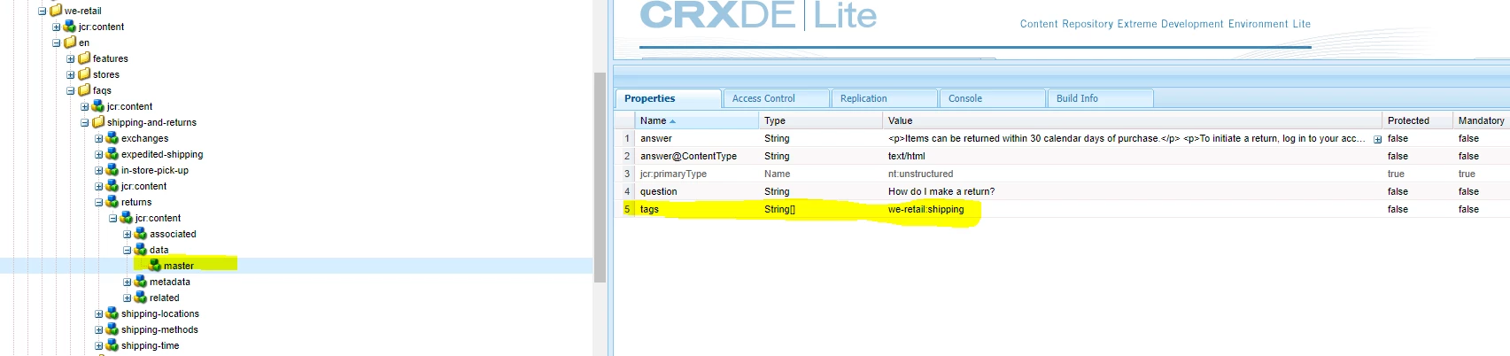Sort by the Type column header

820,120
